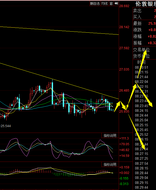Select the 08:27:54 tick row

[142, 163]
